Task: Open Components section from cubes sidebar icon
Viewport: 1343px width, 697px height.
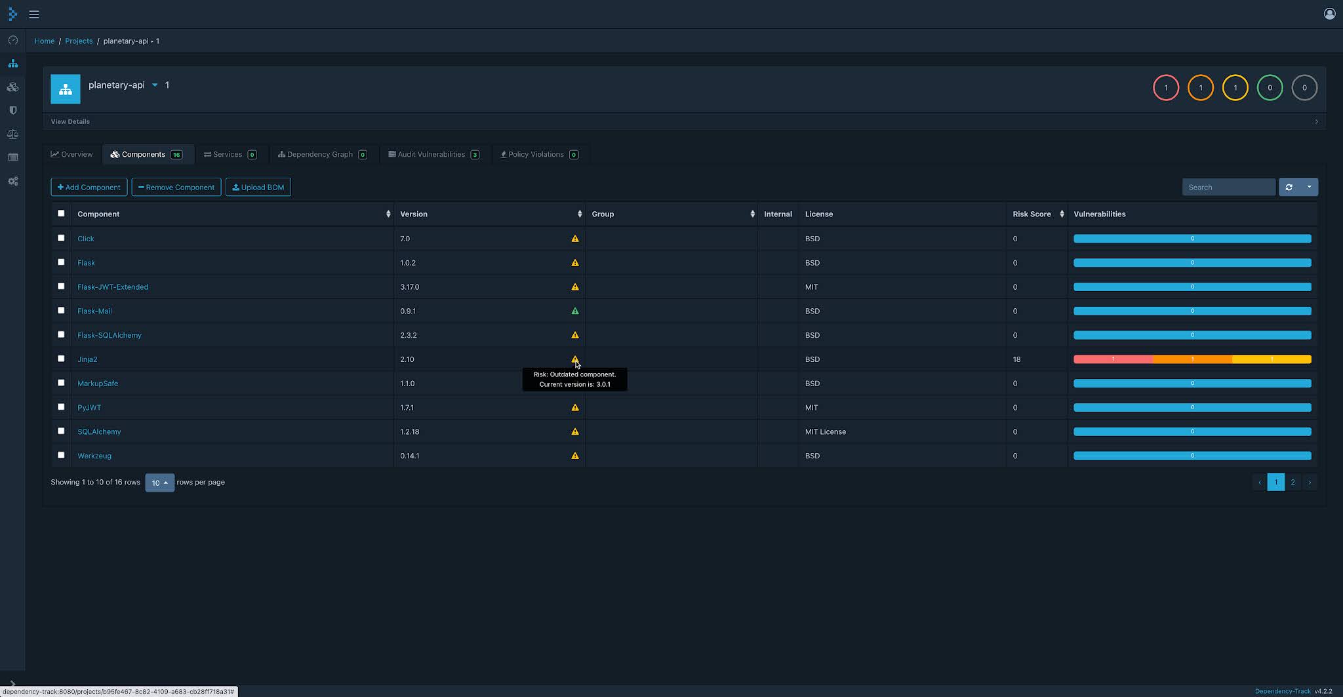Action: (13, 87)
